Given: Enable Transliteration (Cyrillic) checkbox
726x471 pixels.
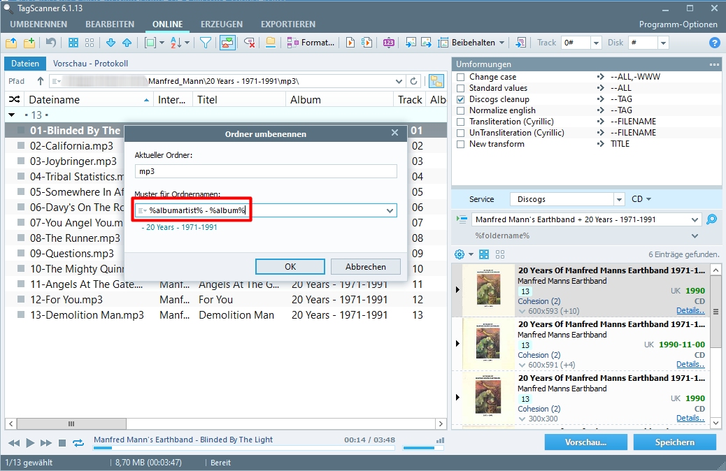Looking at the screenshot, I should (x=460, y=121).
